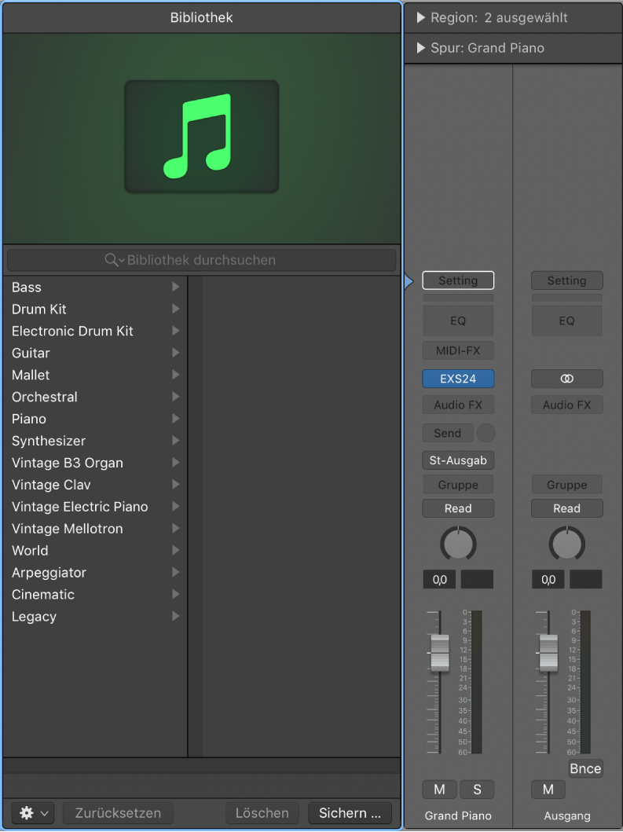Solo the Grand Piano channel
The height and width of the screenshot is (832, 623).
pos(477,790)
